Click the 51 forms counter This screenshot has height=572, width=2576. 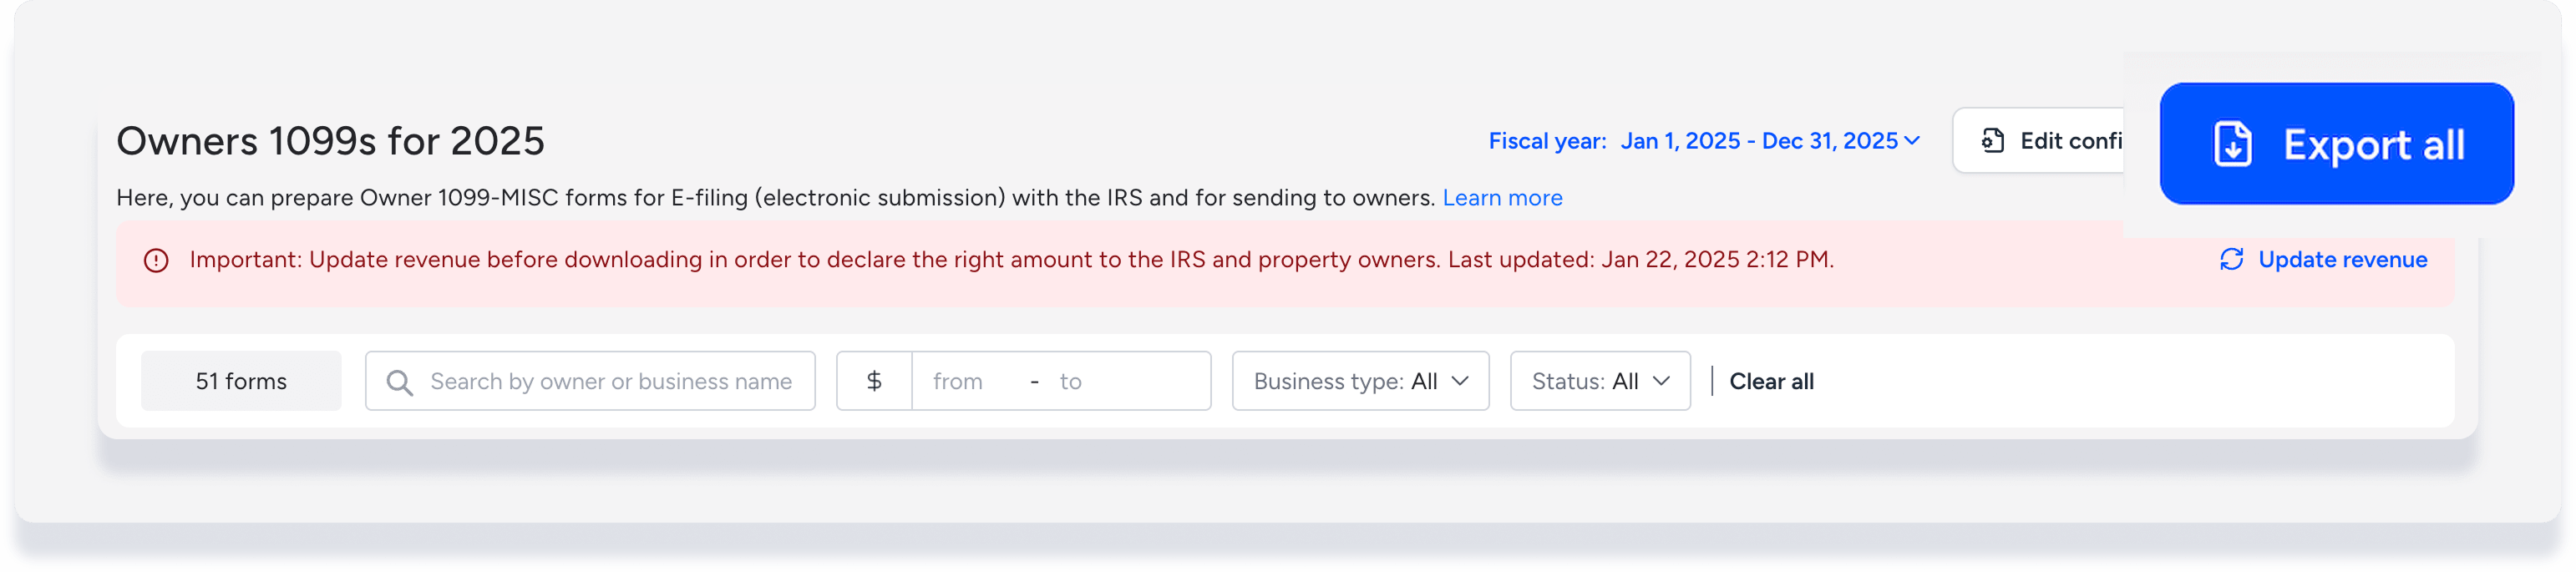pyautogui.click(x=241, y=381)
